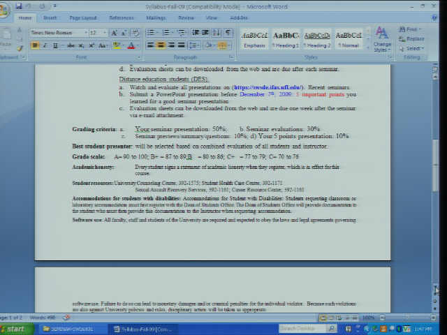The height and width of the screenshot is (335, 447).
Task: Click the Shrink Font icon
Action: pyautogui.click(x=124, y=33)
